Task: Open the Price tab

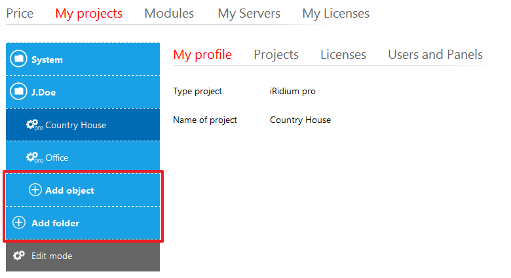Action: [20, 13]
